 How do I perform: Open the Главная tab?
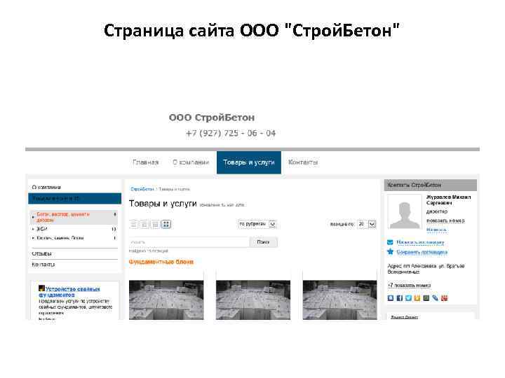pos(146,162)
